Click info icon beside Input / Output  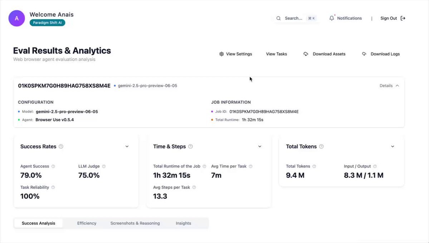pos(375,166)
